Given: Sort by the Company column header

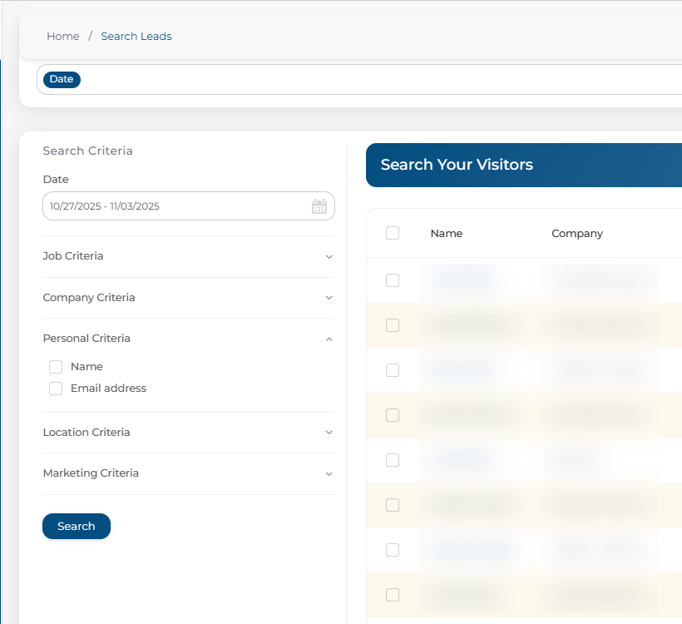Looking at the screenshot, I should (577, 234).
